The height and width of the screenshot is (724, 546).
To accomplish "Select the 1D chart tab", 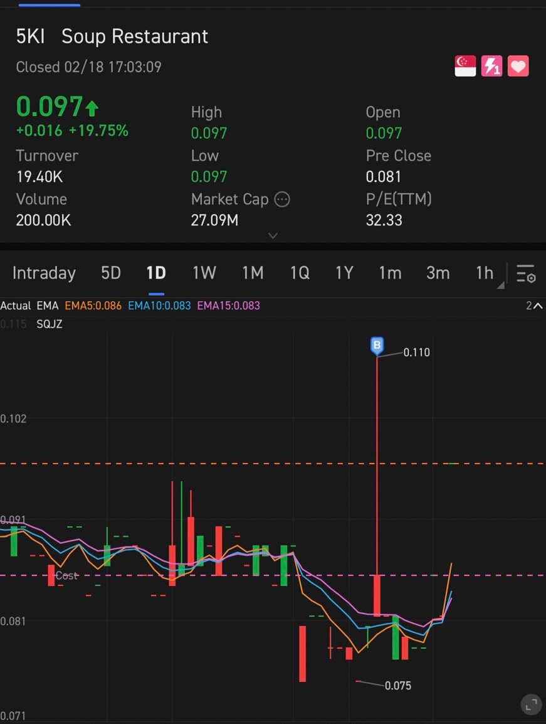I will click(x=156, y=273).
